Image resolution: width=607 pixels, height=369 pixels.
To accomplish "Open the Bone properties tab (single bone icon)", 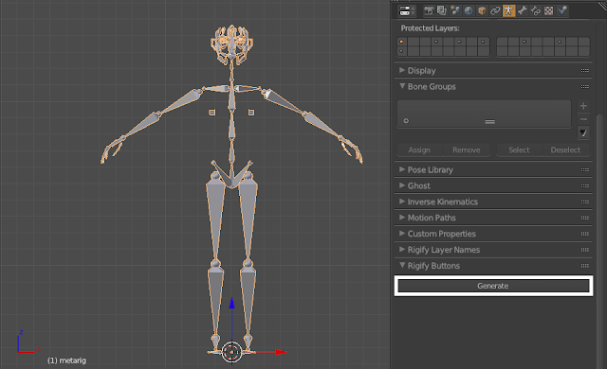I will (x=523, y=10).
